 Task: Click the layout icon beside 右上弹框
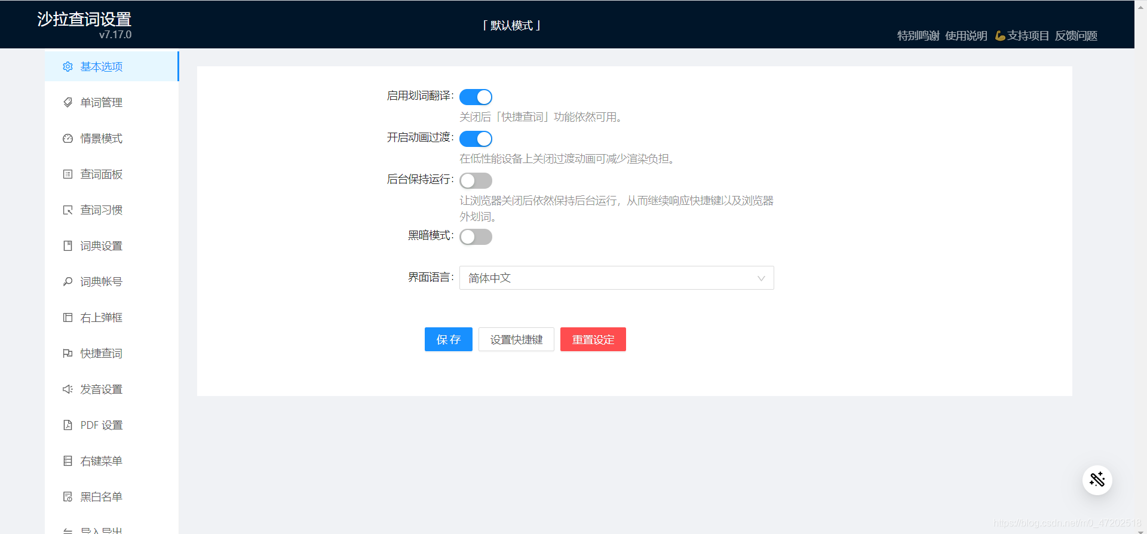(x=68, y=317)
